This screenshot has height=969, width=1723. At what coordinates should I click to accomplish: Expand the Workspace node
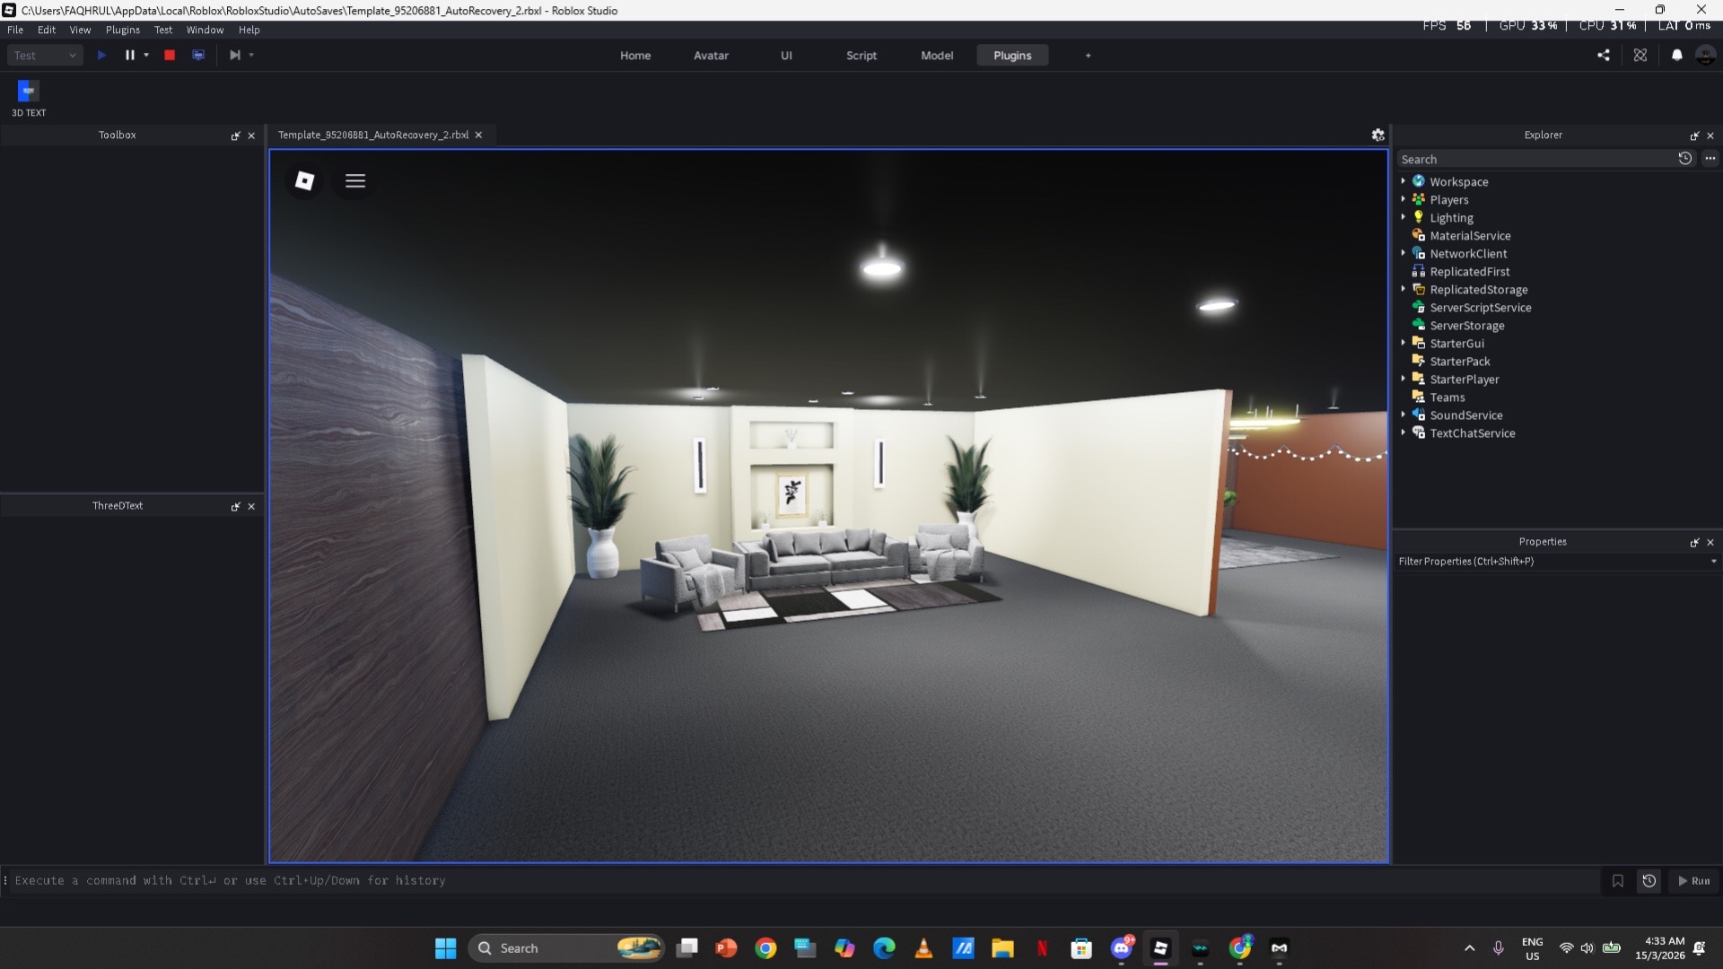click(x=1404, y=181)
